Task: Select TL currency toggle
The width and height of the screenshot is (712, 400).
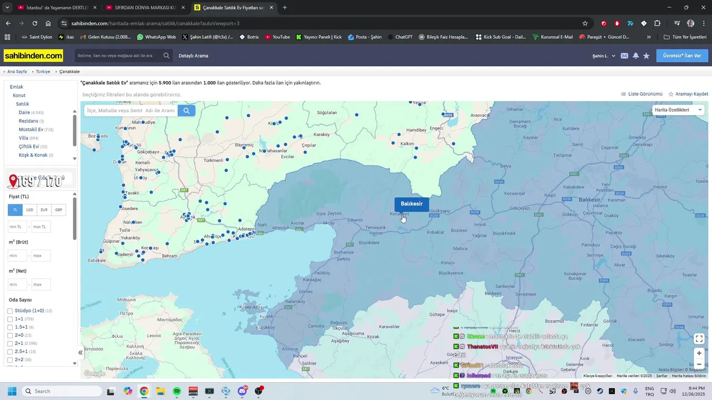Action: click(x=15, y=210)
